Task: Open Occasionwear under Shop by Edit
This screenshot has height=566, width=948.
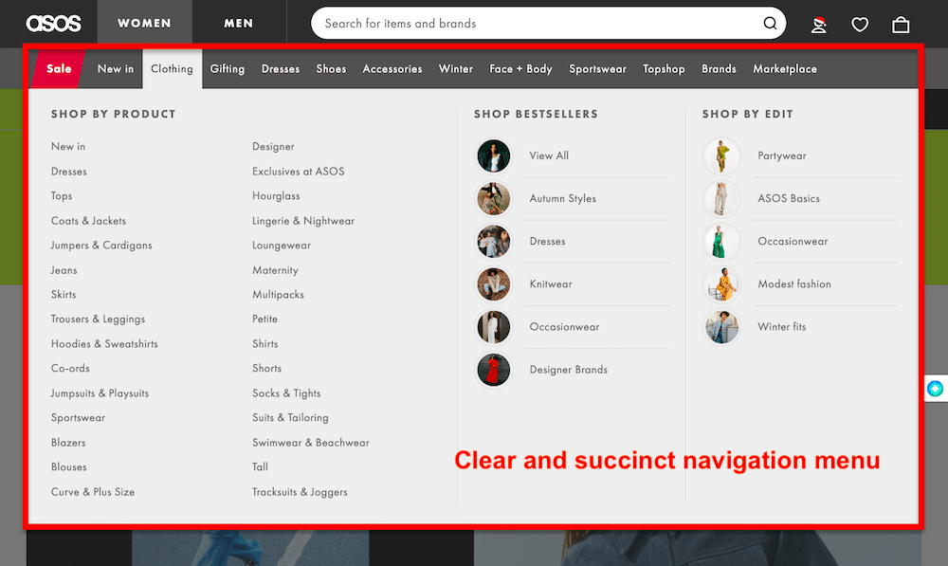Action: coord(793,241)
